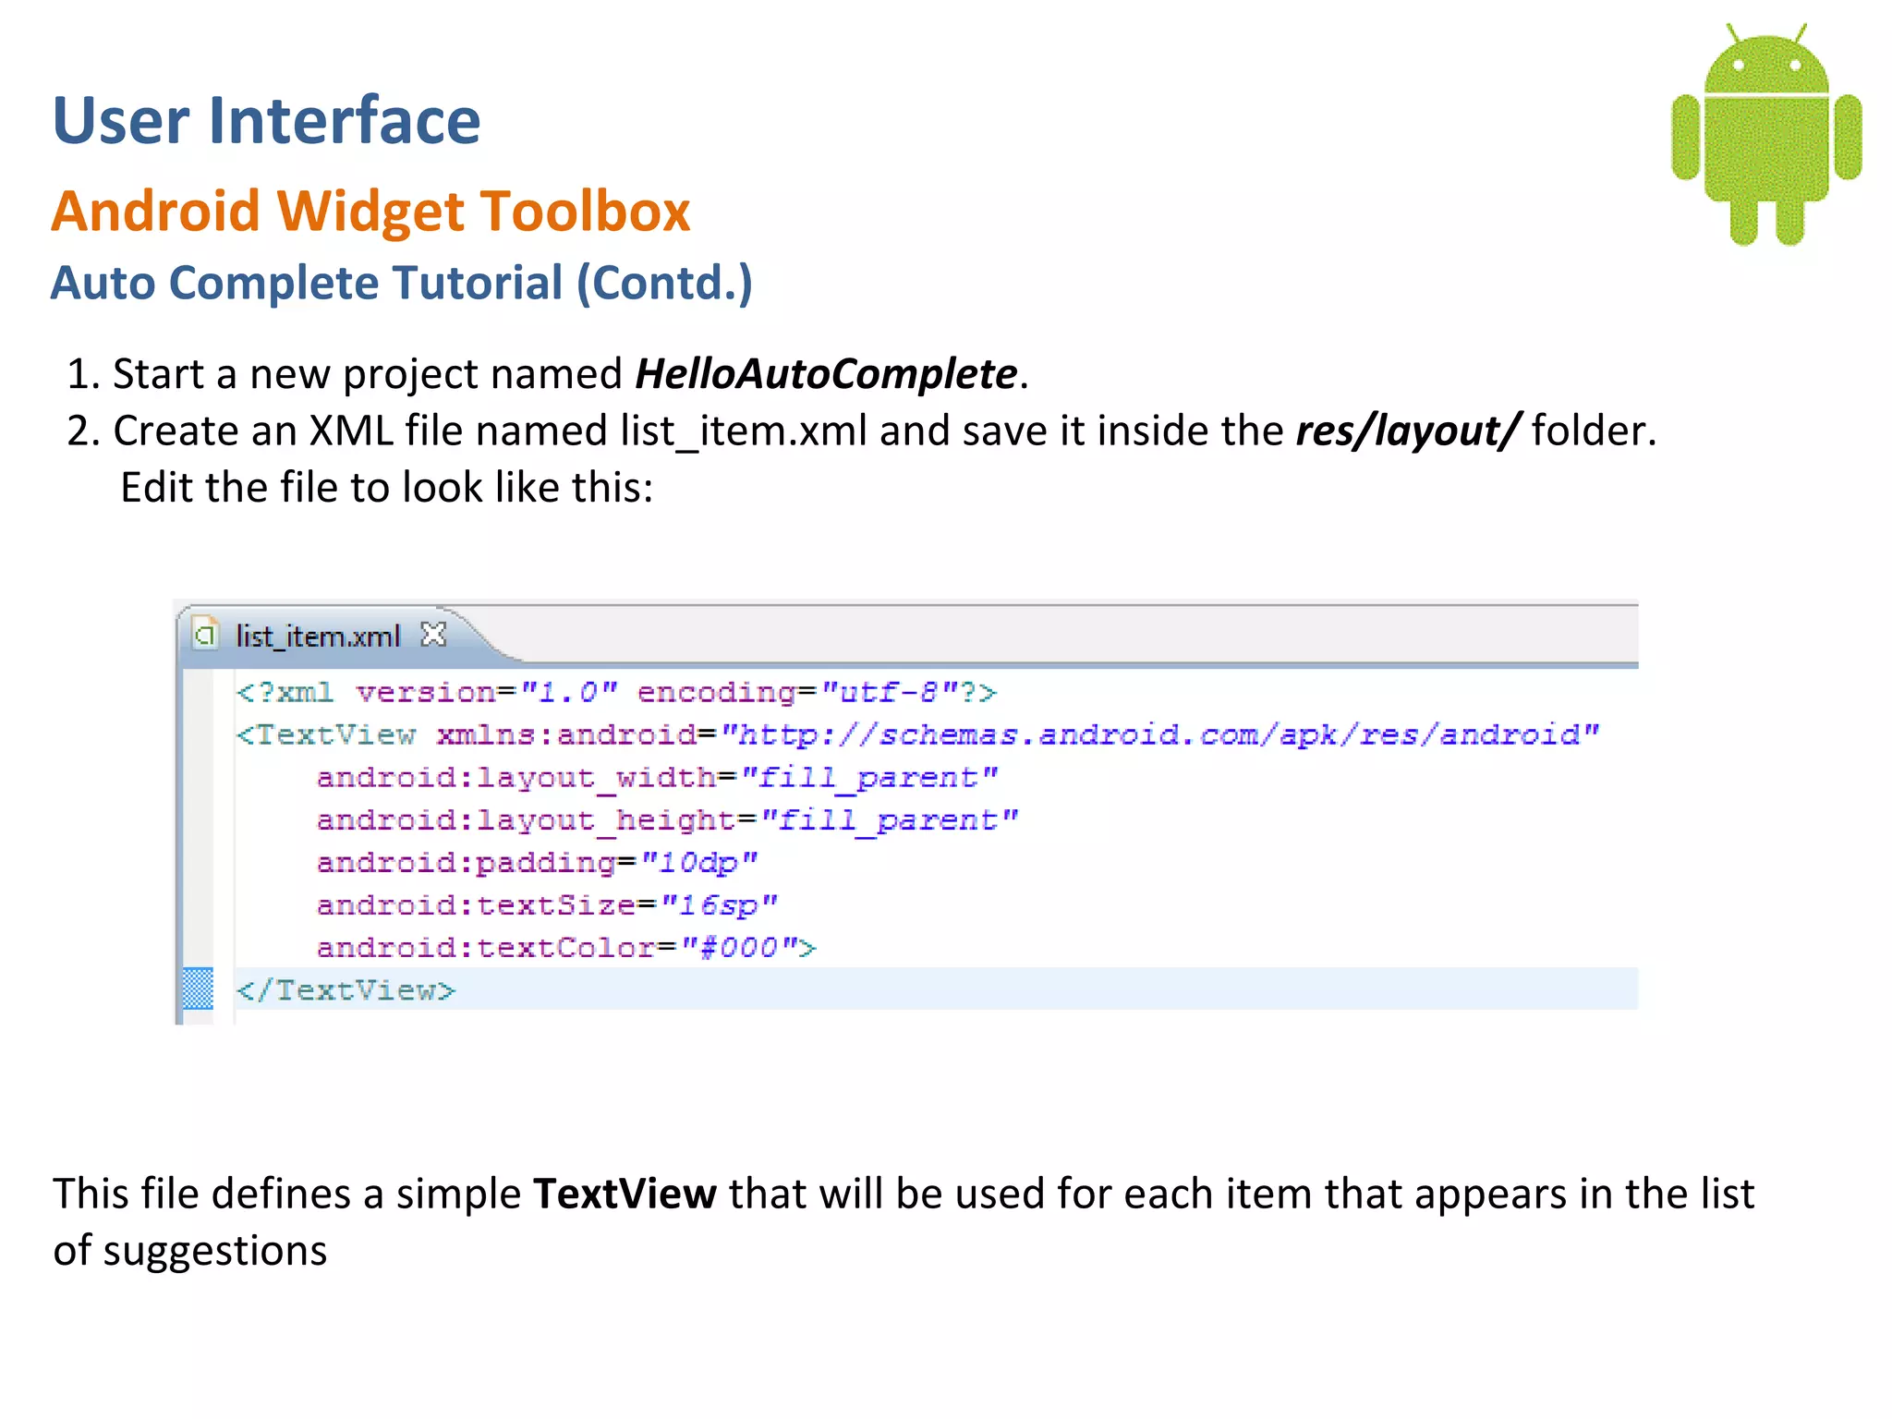
Task: Click the xml version declaration line
Action: pos(616,692)
